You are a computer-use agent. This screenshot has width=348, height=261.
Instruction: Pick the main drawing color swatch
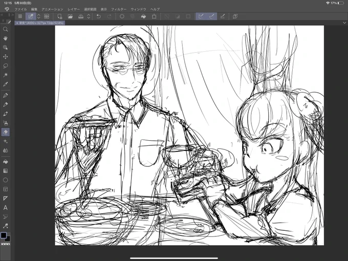tap(4, 235)
